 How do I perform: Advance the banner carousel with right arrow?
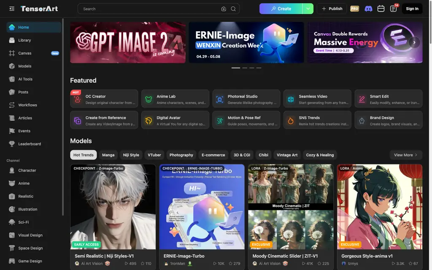tap(414, 43)
